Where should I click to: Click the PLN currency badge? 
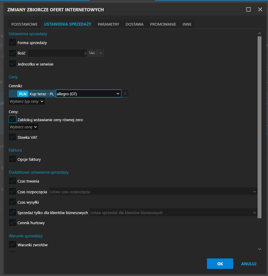(23, 94)
